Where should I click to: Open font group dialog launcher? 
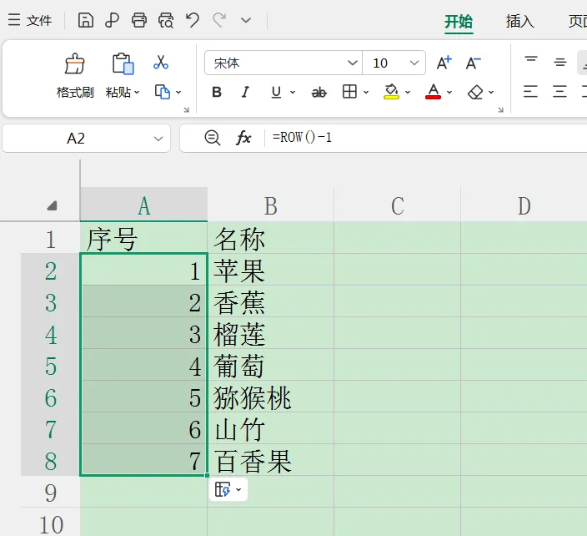pos(501,110)
